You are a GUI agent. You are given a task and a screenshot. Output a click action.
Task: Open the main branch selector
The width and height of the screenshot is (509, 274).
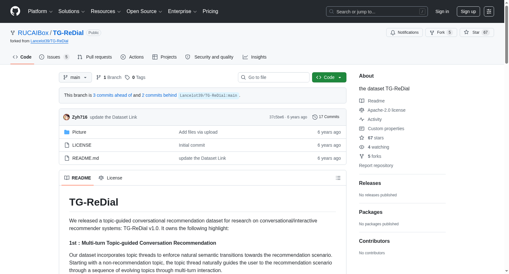tap(75, 77)
